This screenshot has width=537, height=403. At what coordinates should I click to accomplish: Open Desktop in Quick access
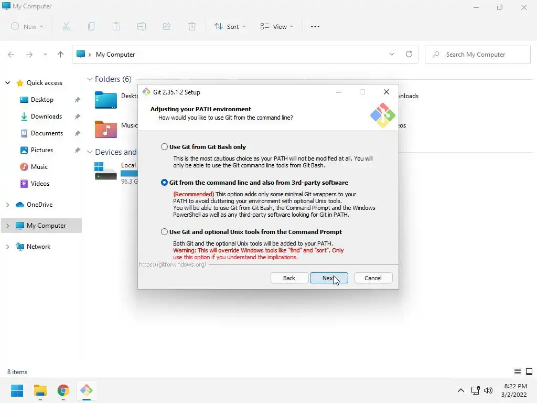click(x=42, y=99)
